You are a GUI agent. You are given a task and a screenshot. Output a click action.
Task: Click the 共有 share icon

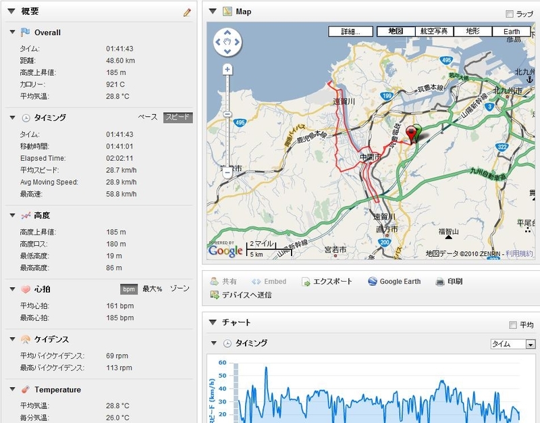(214, 281)
